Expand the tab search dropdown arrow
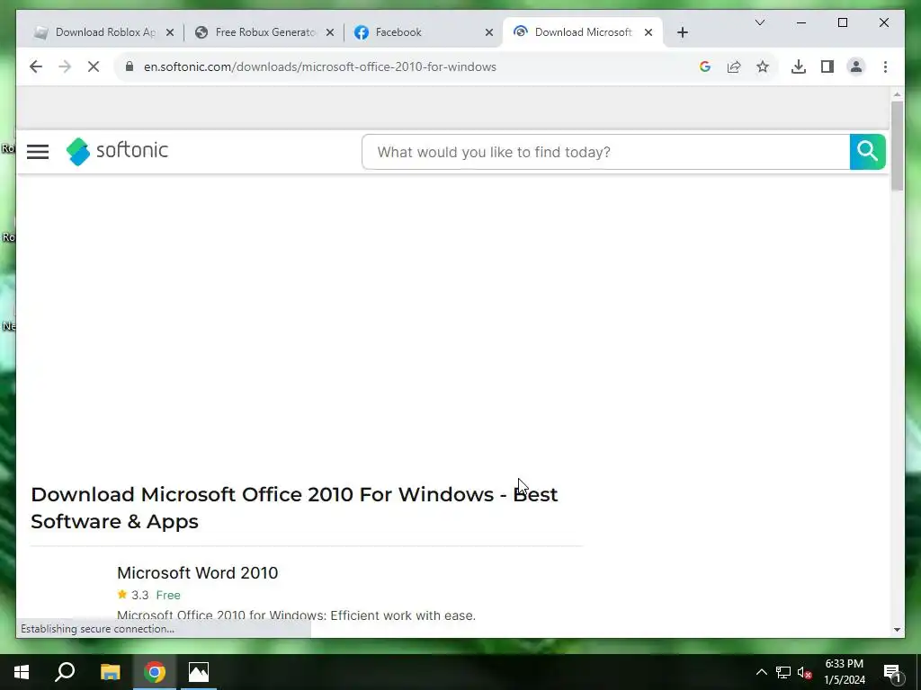This screenshot has width=921, height=690. point(759,22)
